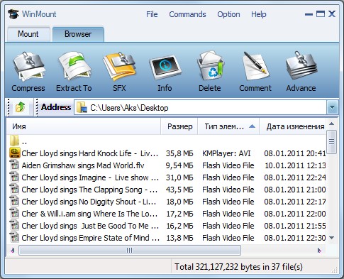Viewport: 344px width, 279px height.
Task: Select file 'Cher Lloyd sings Hard Knock Life'
Action: point(90,153)
